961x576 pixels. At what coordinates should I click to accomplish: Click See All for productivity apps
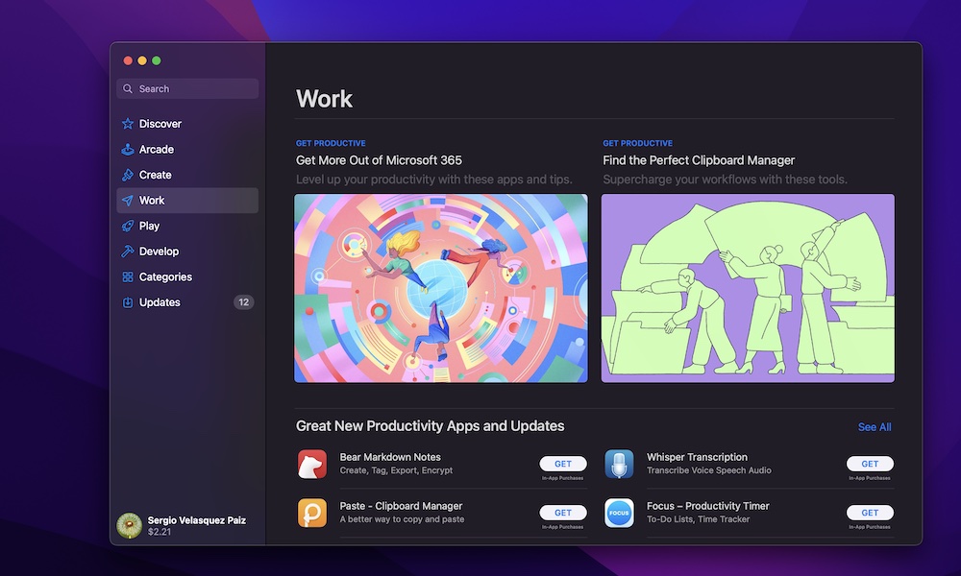tap(875, 427)
